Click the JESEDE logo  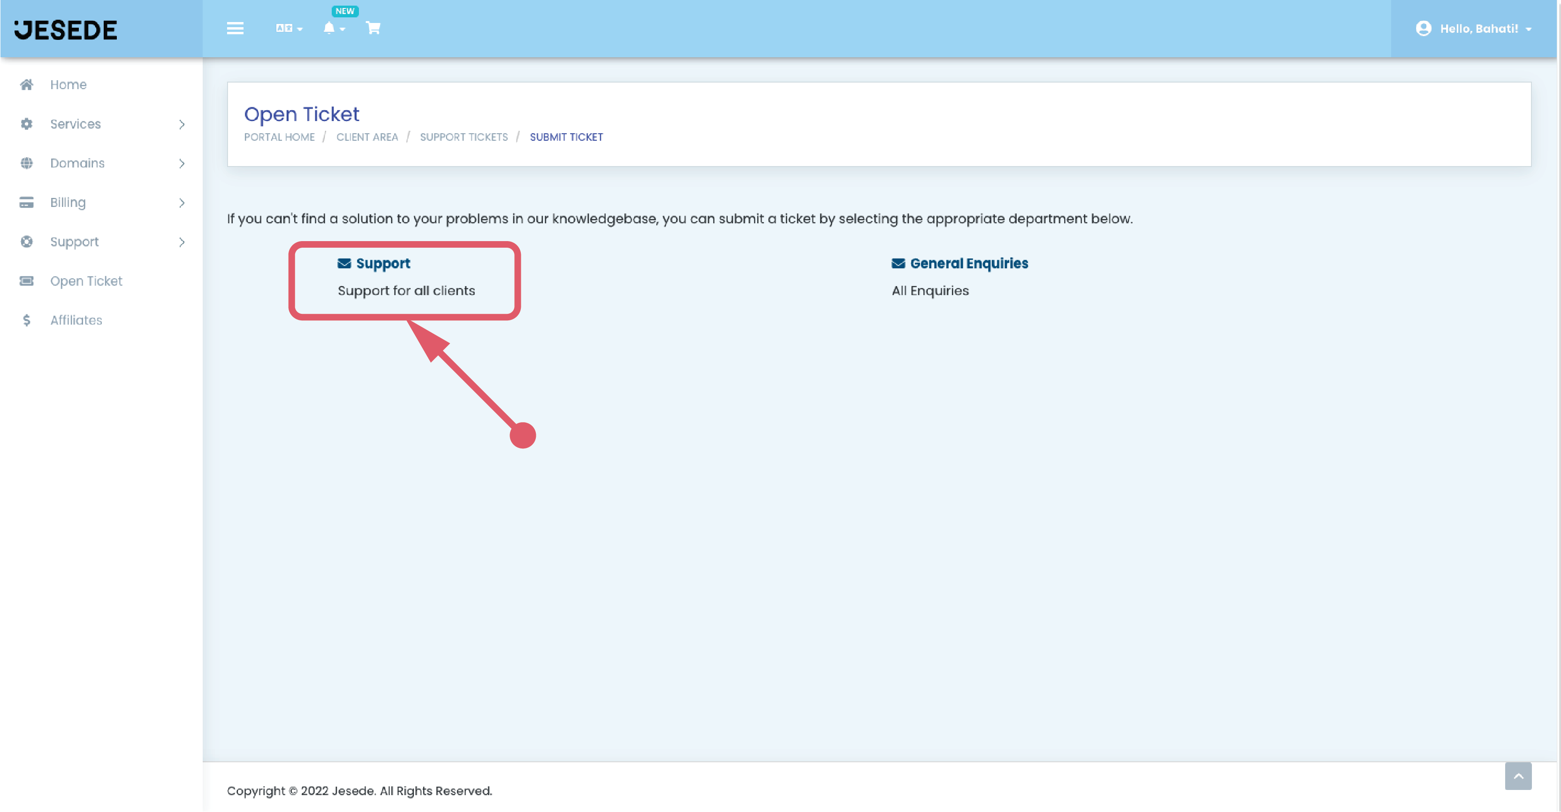[65, 30]
